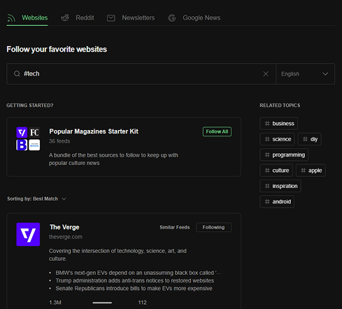Select the programming related topic

click(x=284, y=154)
